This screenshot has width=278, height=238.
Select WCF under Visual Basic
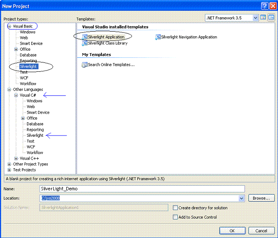pos(24,78)
